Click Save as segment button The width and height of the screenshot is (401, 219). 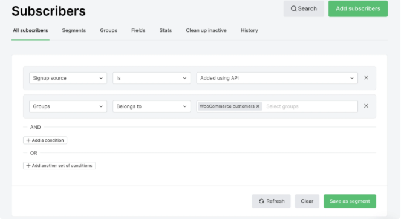pos(350,201)
